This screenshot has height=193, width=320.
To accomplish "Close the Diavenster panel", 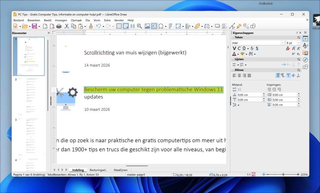I will tap(48, 33).
